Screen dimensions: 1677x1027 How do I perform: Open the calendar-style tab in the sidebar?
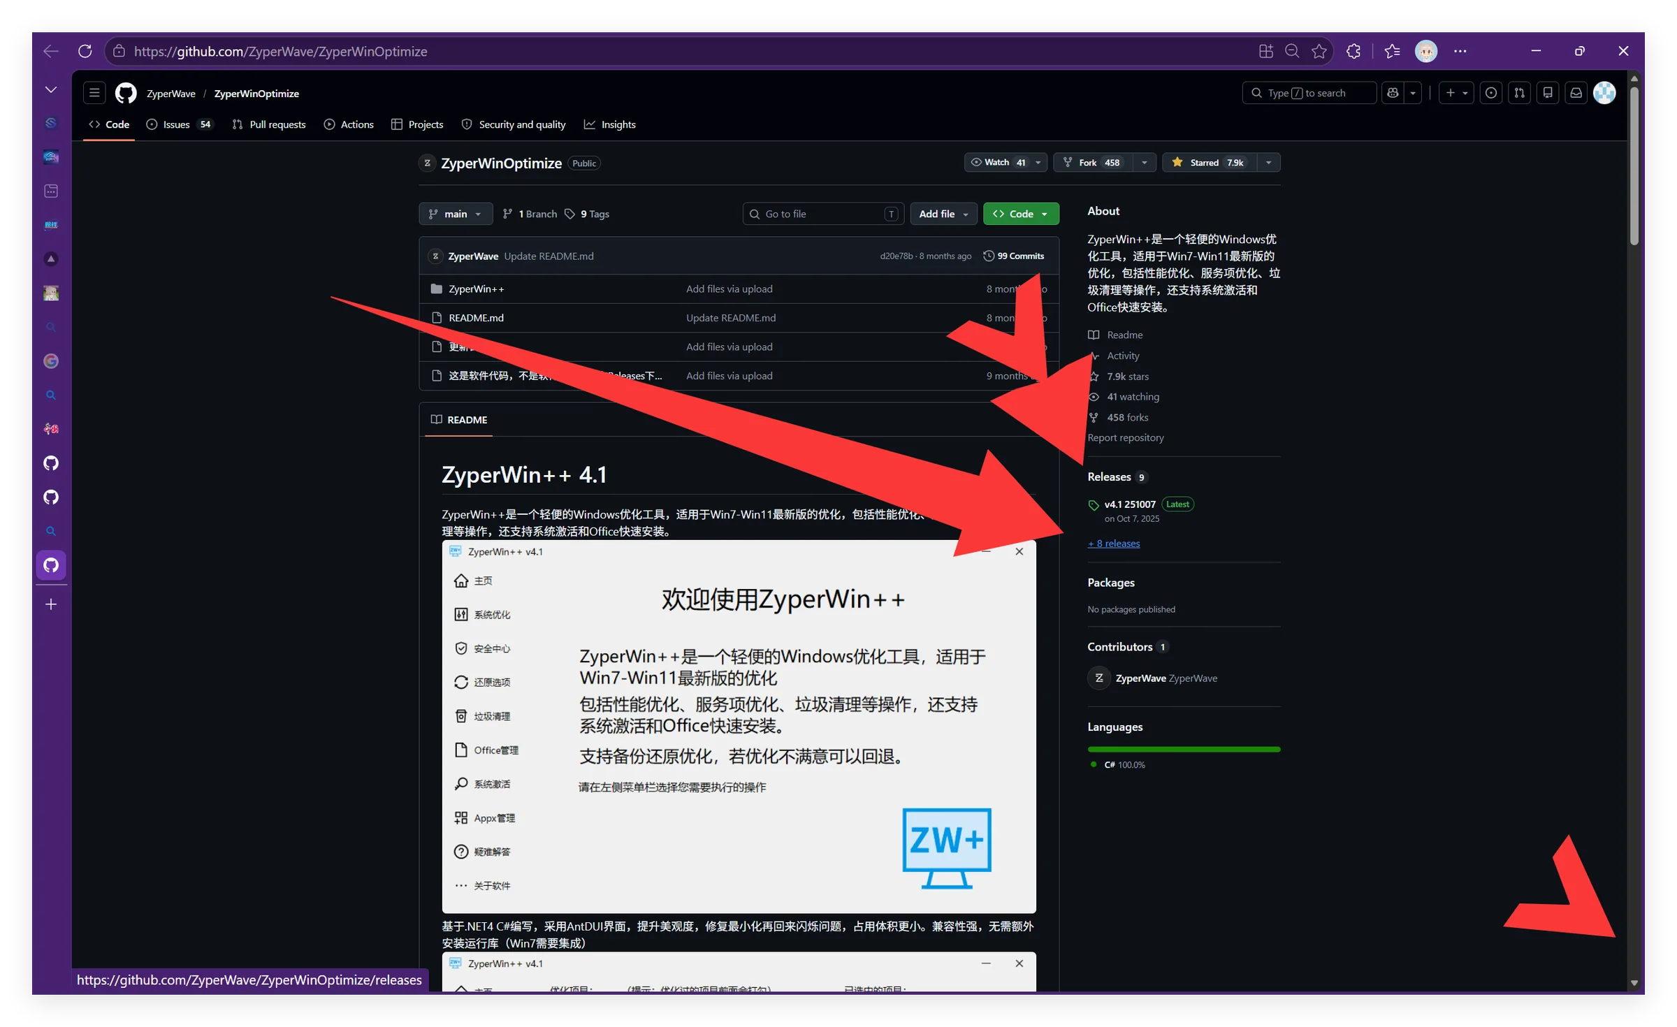(x=51, y=191)
